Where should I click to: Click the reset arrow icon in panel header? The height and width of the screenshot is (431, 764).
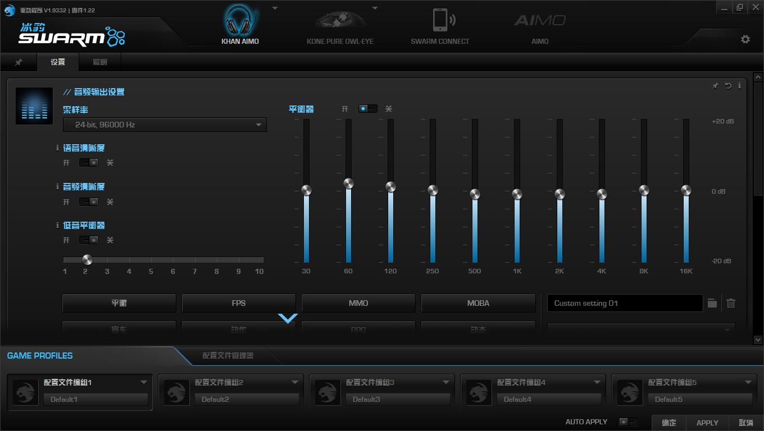pos(728,86)
